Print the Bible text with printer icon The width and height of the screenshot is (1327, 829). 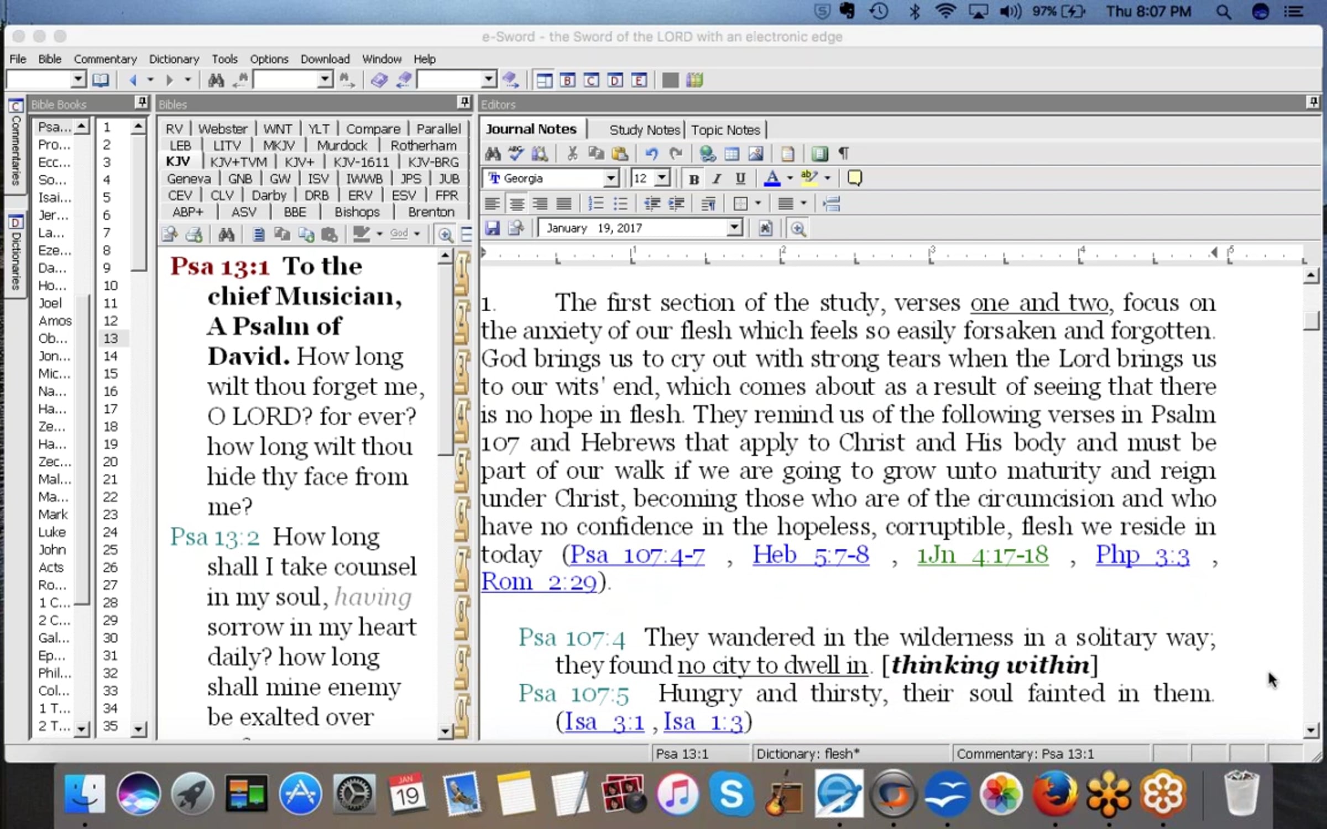194,235
